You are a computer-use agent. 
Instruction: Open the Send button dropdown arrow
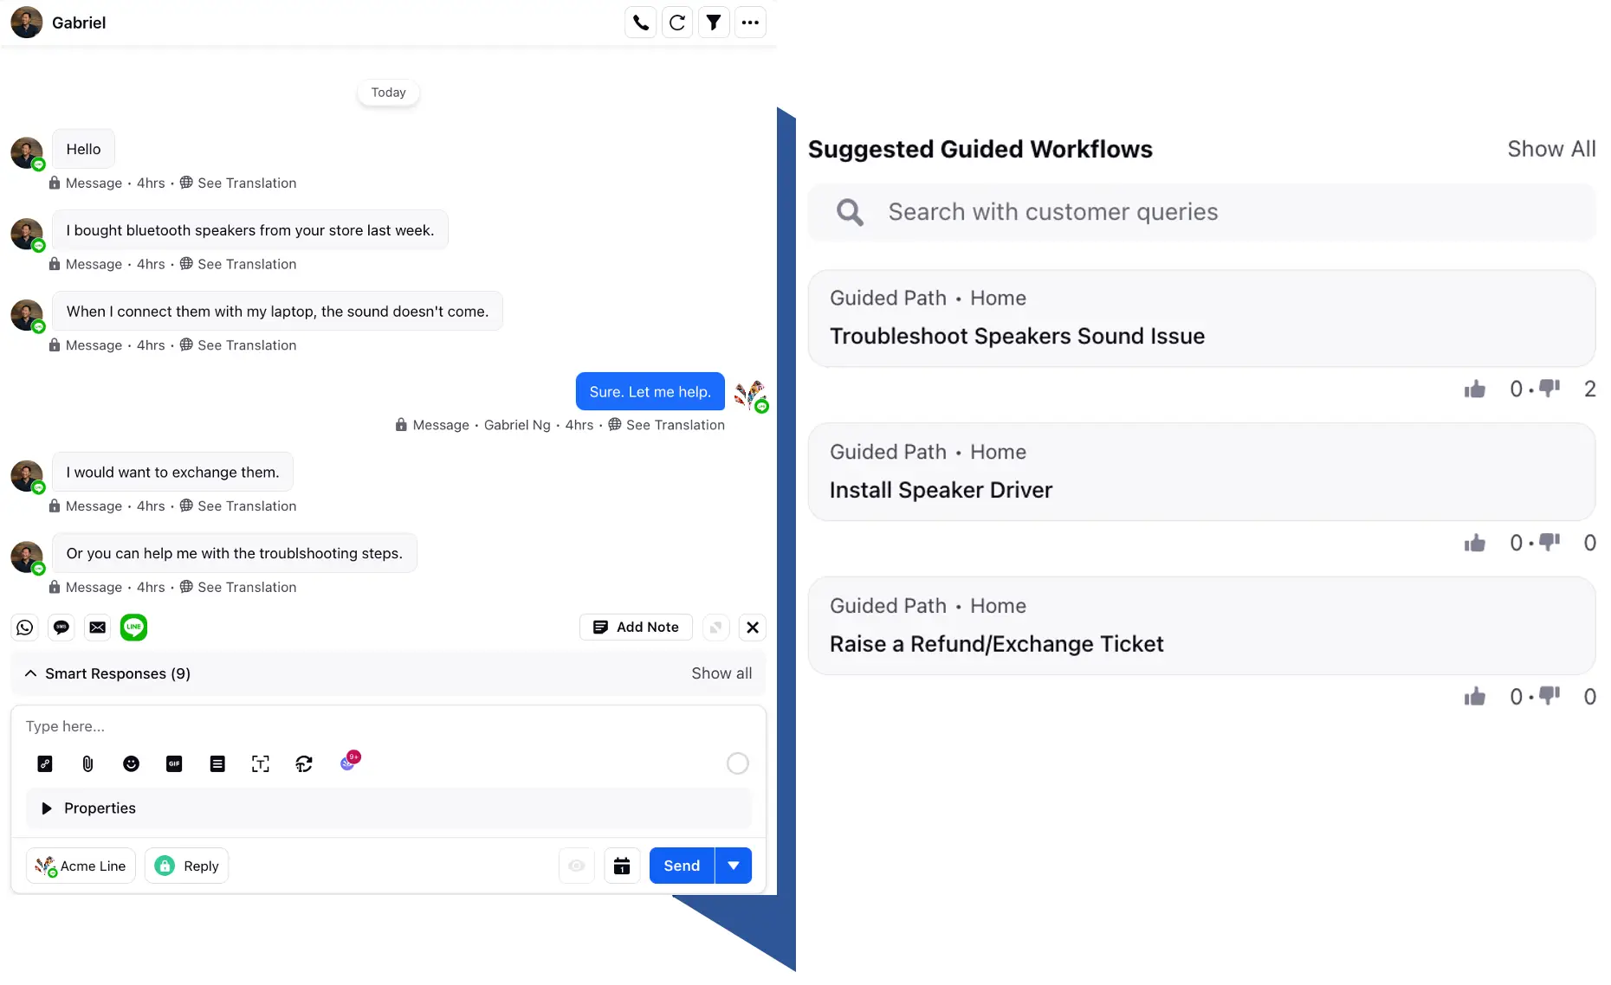coord(734,866)
